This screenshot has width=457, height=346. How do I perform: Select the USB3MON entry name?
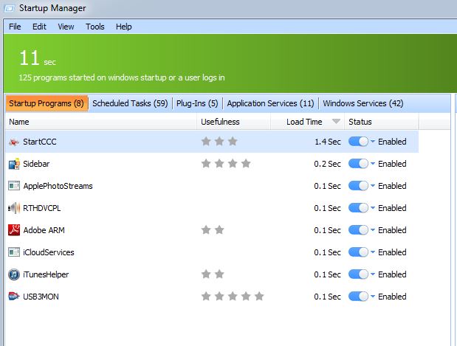tap(41, 297)
